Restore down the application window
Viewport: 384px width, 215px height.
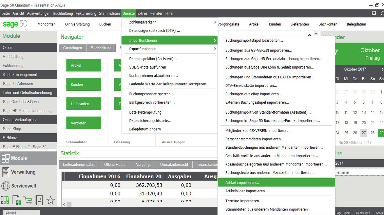pos(377,5)
